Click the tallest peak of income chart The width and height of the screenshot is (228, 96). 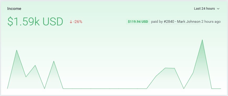(x=202, y=40)
